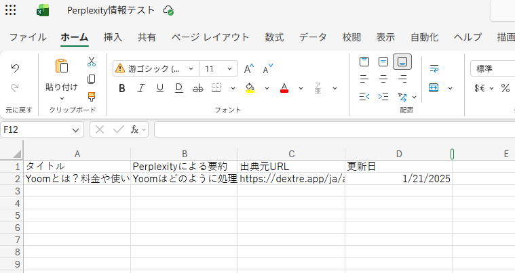Viewport: 515px width, 273px height.
Task: Click Merge and center icon
Action: pos(434,88)
